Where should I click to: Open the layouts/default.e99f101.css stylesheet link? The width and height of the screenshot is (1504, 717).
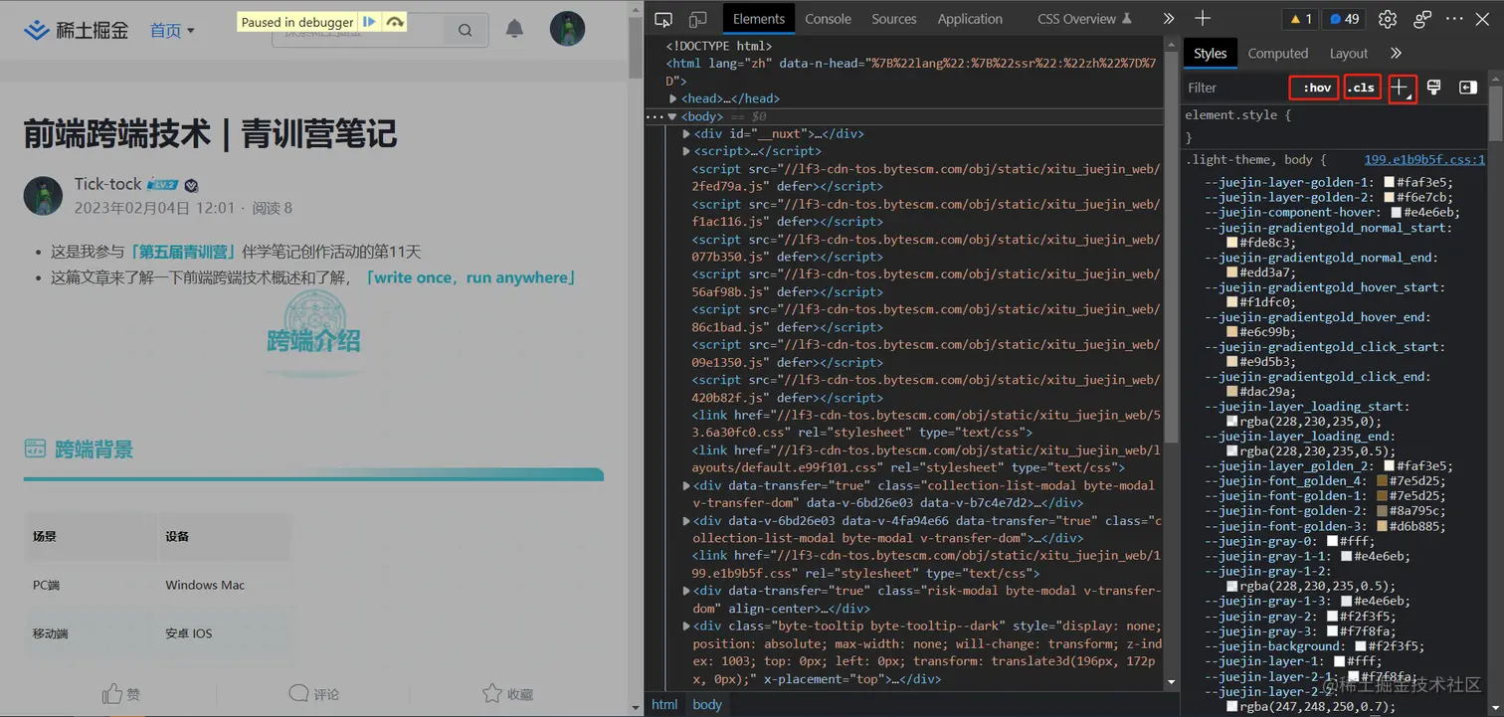926,458
